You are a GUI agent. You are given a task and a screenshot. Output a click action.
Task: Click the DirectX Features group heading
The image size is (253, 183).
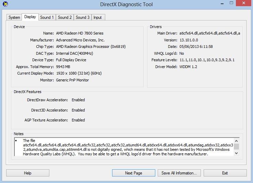point(27,92)
